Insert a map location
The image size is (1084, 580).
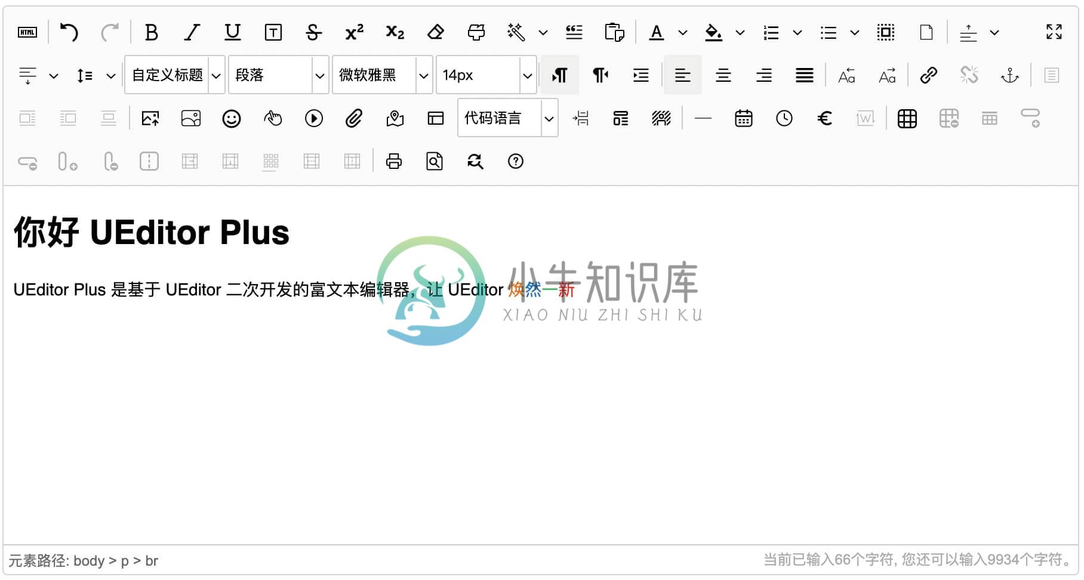pyautogui.click(x=395, y=118)
